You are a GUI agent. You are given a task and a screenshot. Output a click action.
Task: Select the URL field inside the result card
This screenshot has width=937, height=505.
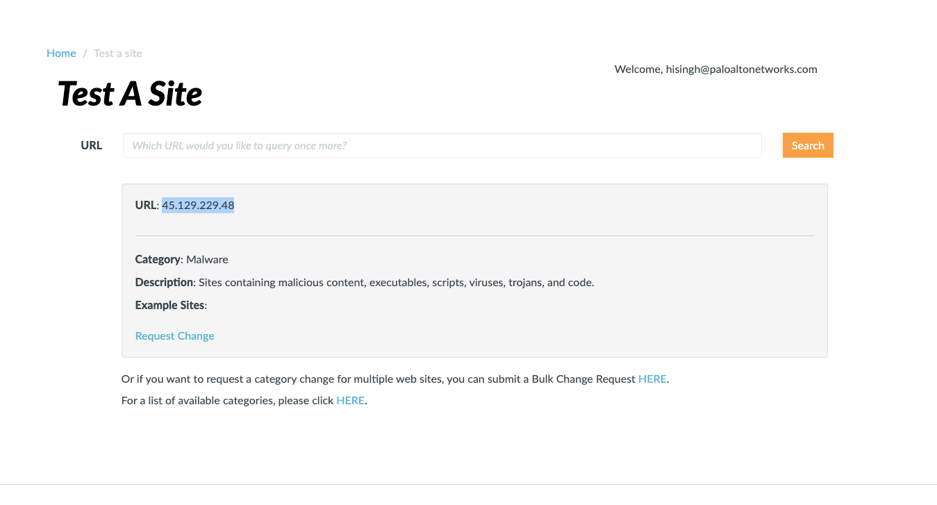145,205
